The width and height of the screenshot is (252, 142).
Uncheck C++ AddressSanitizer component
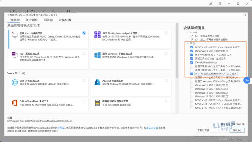(x=192, y=62)
